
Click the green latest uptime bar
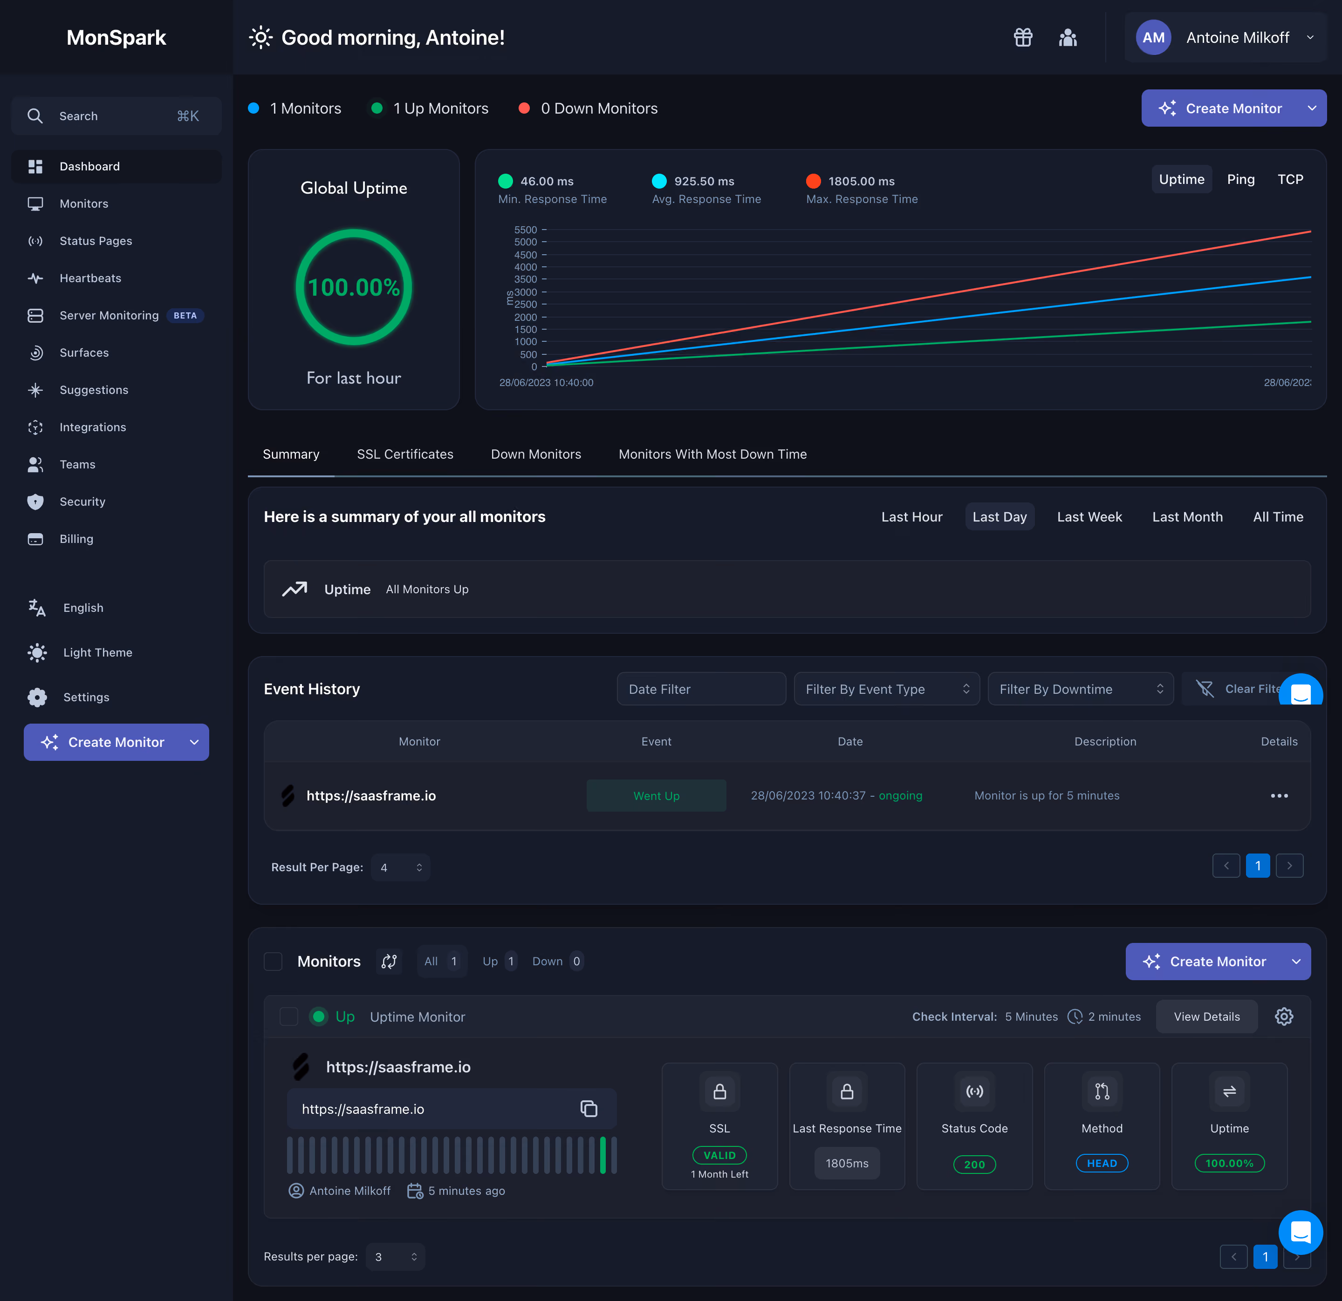pos(603,1155)
